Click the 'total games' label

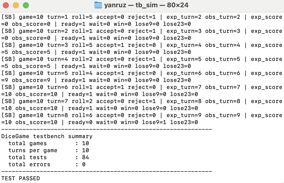click(x=28, y=143)
